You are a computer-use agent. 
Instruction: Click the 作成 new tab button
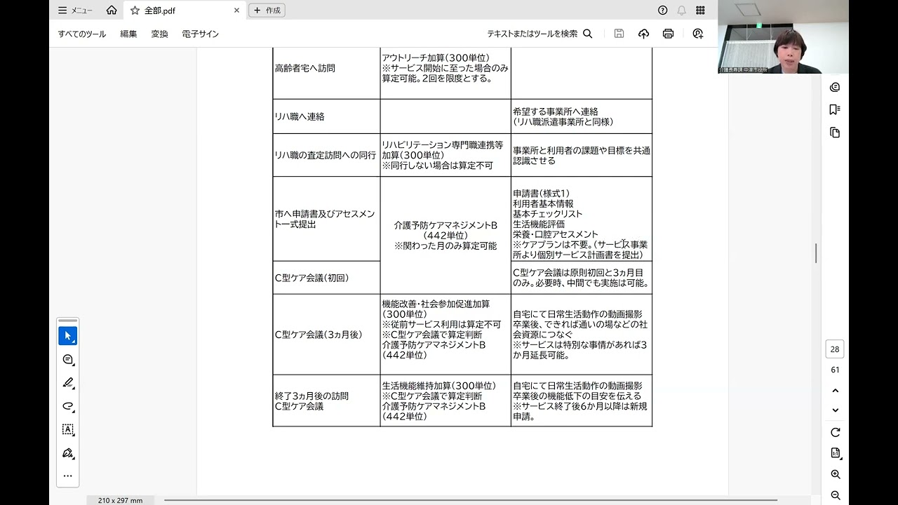pyautogui.click(x=267, y=11)
